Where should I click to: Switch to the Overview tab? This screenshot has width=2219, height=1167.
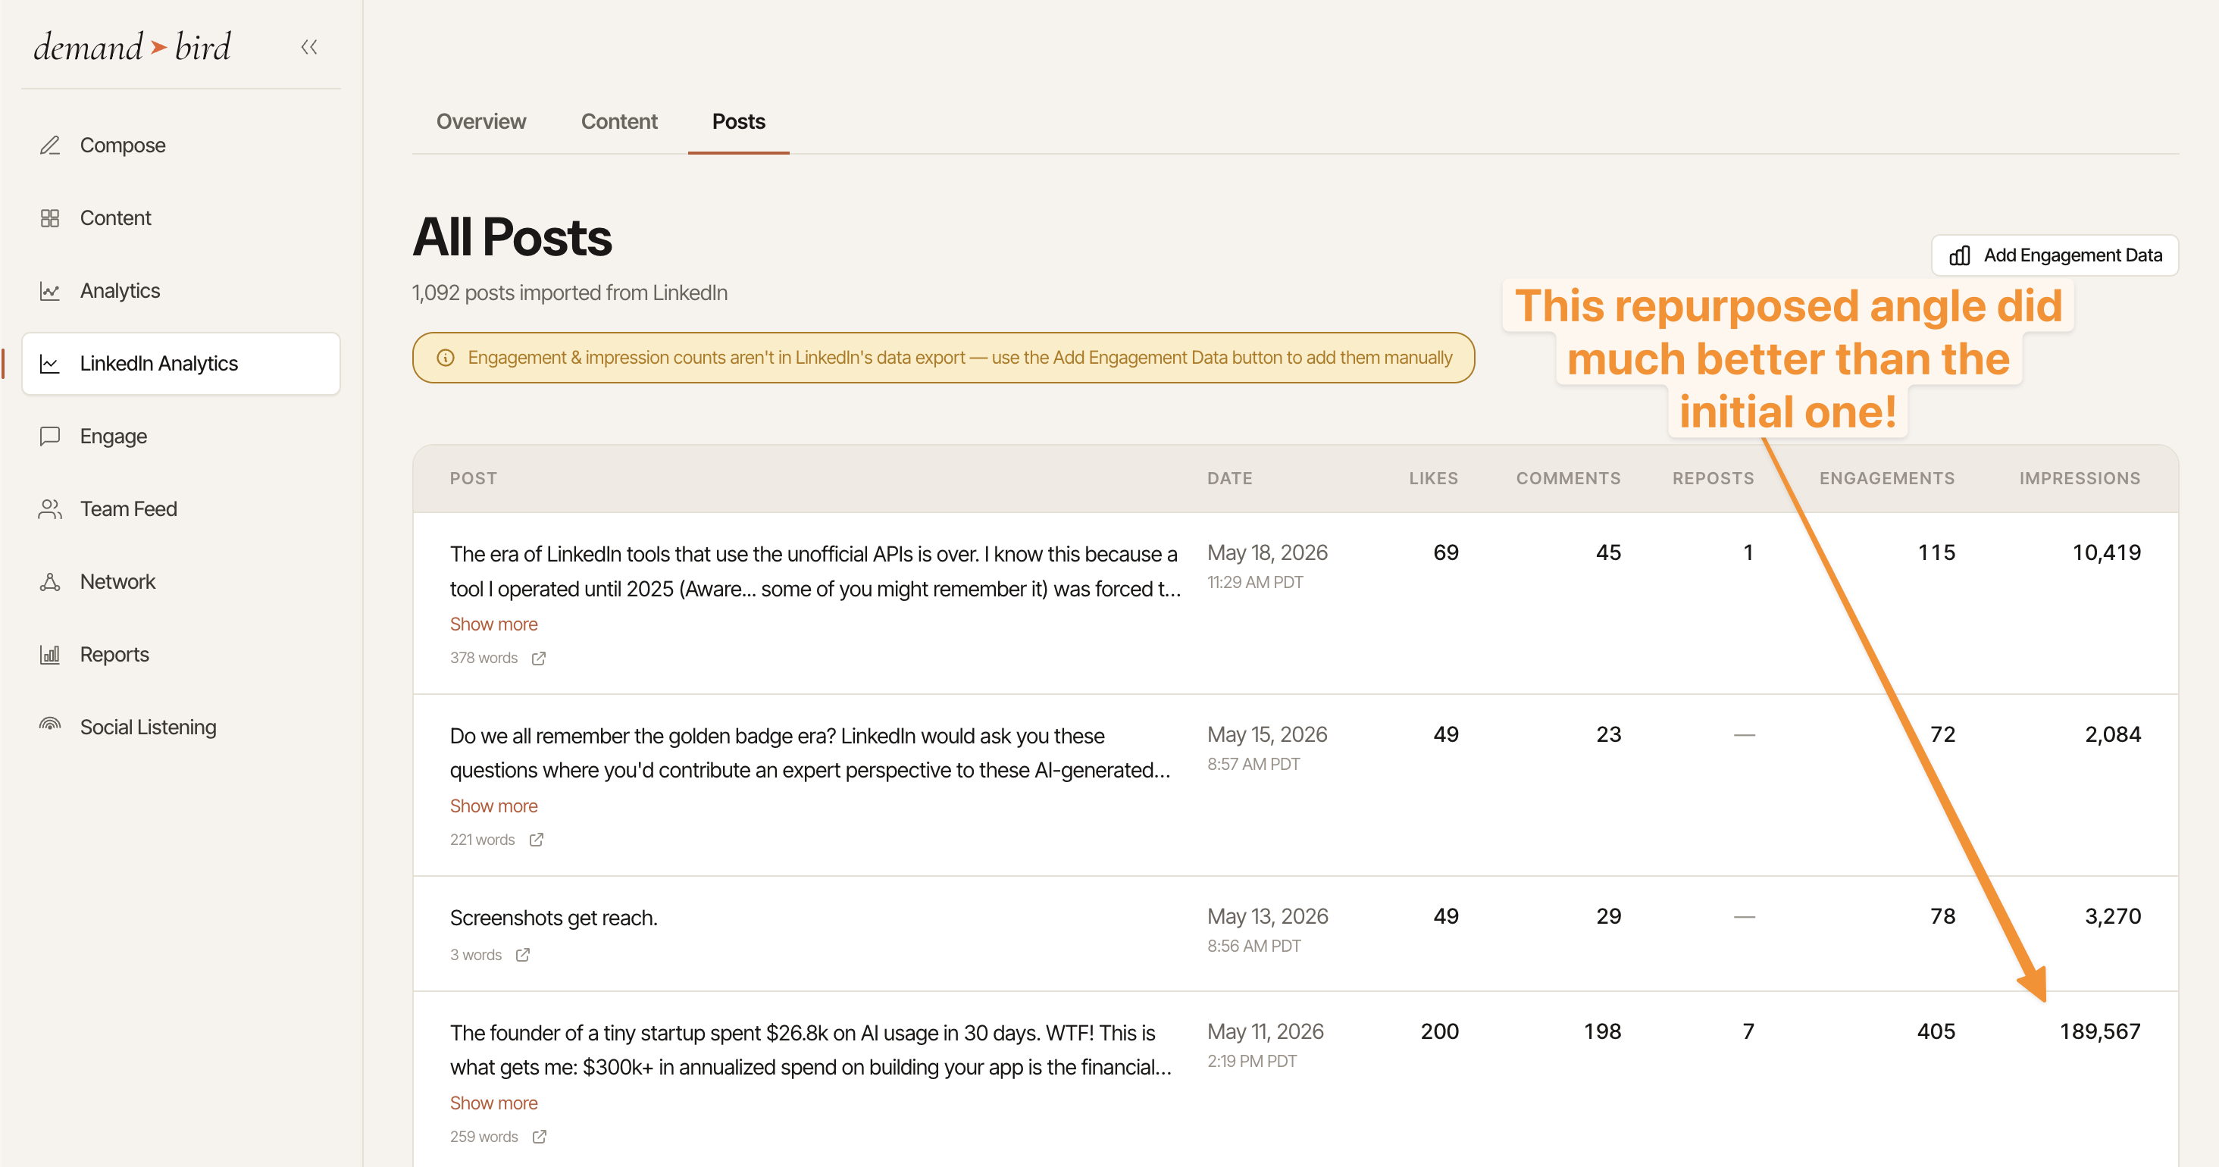pos(480,121)
